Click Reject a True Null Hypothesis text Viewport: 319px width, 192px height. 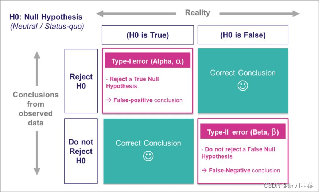[x=132, y=83]
